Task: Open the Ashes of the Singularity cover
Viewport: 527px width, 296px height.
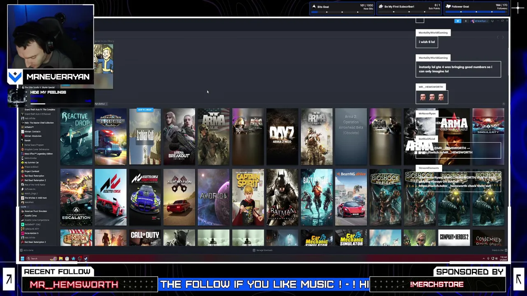Action: pos(488,136)
